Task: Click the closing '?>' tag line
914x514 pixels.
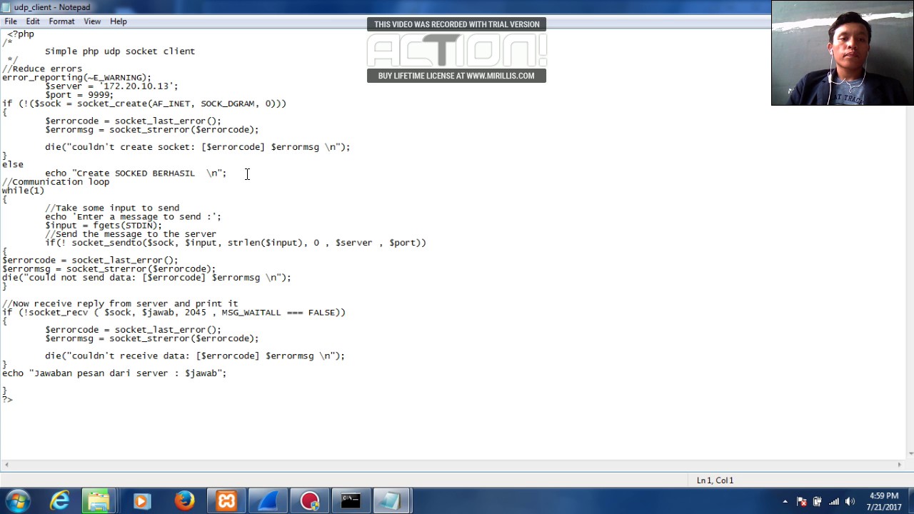Action: pyautogui.click(x=7, y=399)
